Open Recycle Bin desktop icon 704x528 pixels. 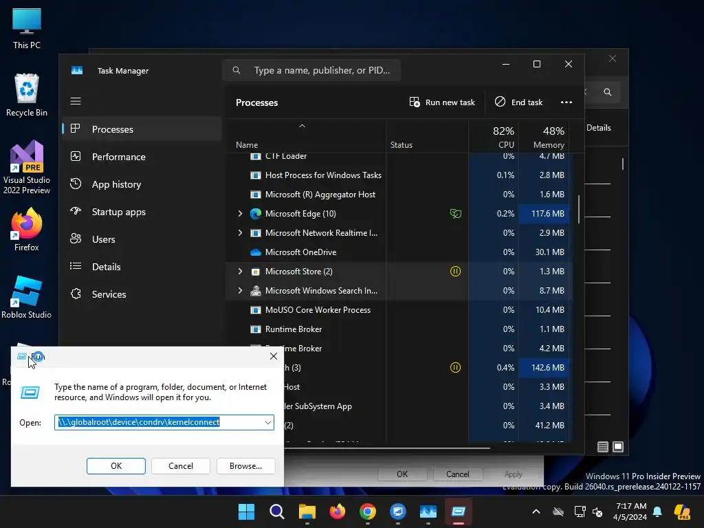pos(27,95)
